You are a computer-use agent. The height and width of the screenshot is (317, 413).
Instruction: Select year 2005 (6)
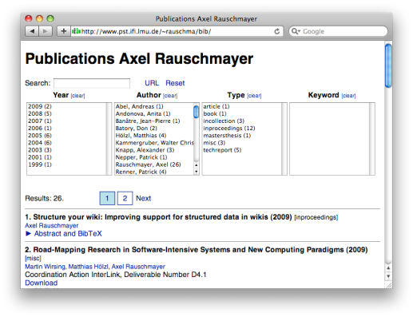tap(40, 136)
